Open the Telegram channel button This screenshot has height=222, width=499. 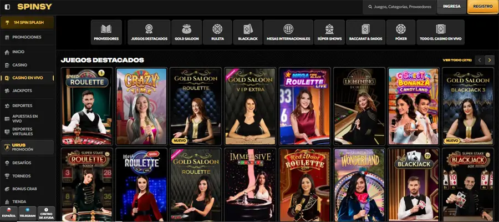click(x=27, y=214)
